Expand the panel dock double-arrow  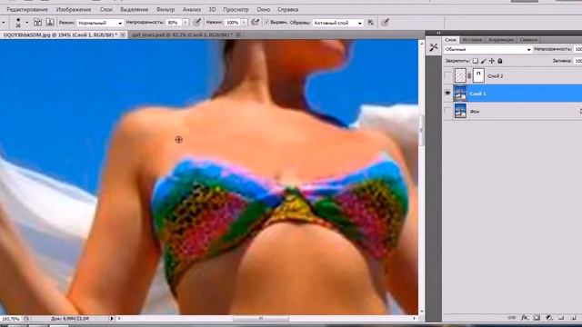(438, 33)
